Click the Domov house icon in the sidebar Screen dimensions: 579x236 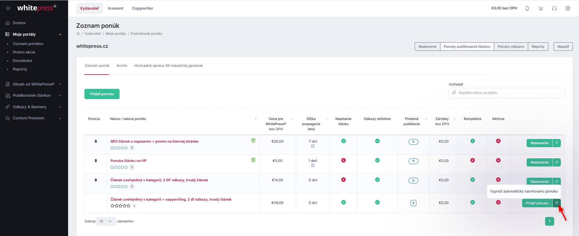coord(8,23)
